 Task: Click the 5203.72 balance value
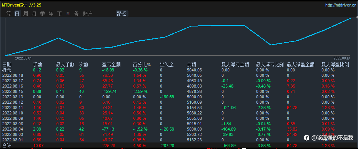coord(194,134)
